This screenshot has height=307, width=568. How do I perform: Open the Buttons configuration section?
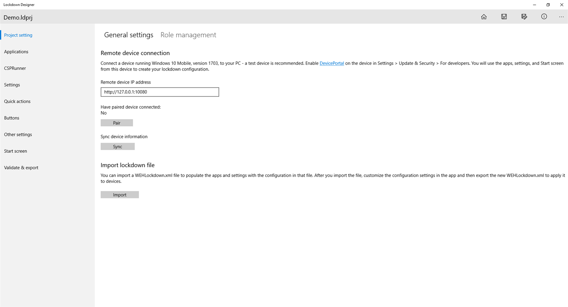click(x=11, y=118)
